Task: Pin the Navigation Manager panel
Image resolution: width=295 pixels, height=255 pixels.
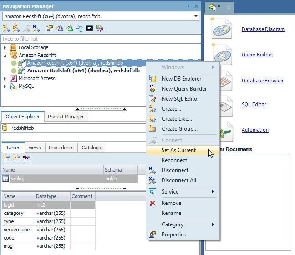Action: (188, 6)
